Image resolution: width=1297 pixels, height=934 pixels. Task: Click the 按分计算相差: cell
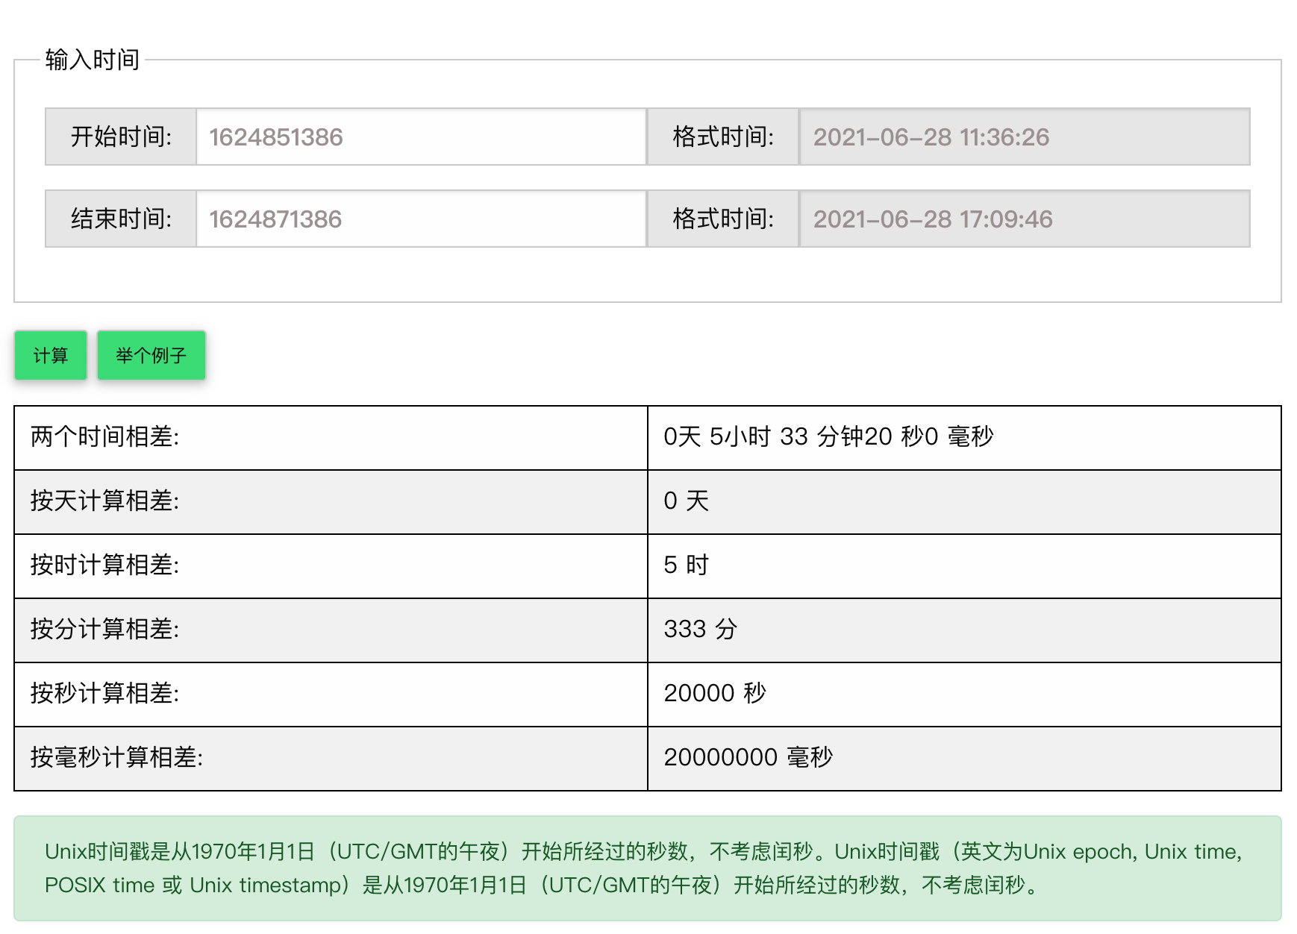[331, 630]
